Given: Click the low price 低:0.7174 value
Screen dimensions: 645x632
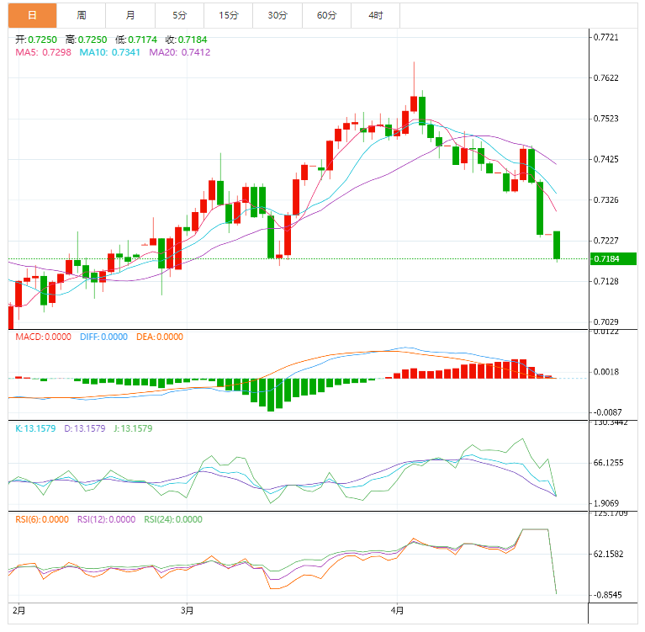Looking at the screenshot, I should [136, 40].
